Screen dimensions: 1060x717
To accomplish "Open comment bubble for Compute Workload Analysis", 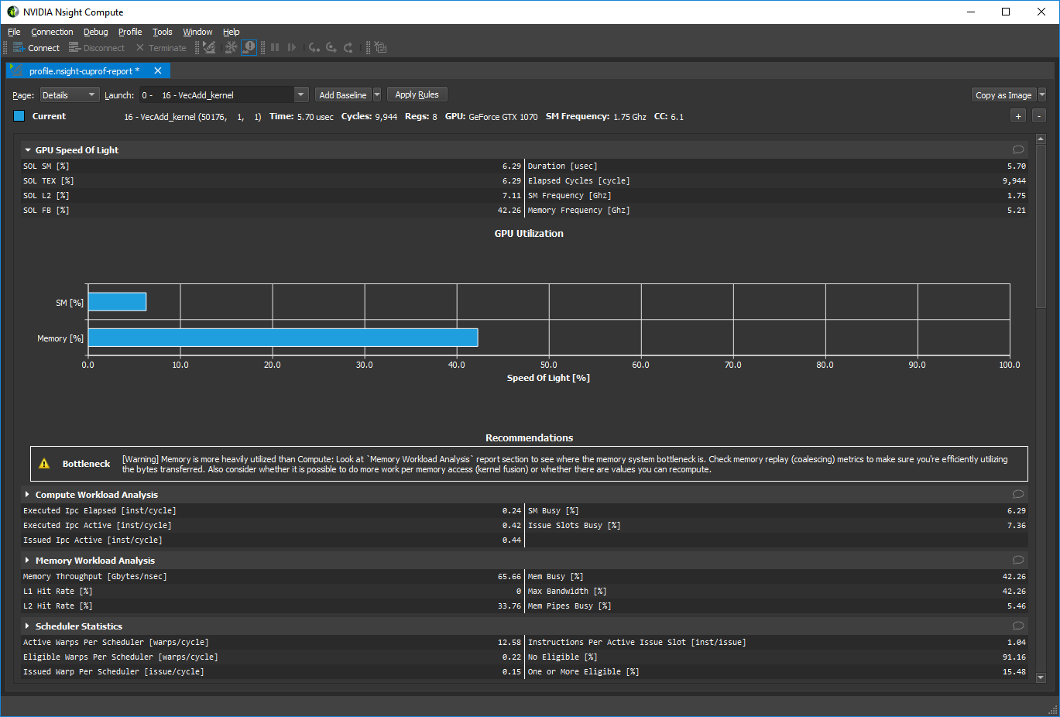I will 1017,495.
